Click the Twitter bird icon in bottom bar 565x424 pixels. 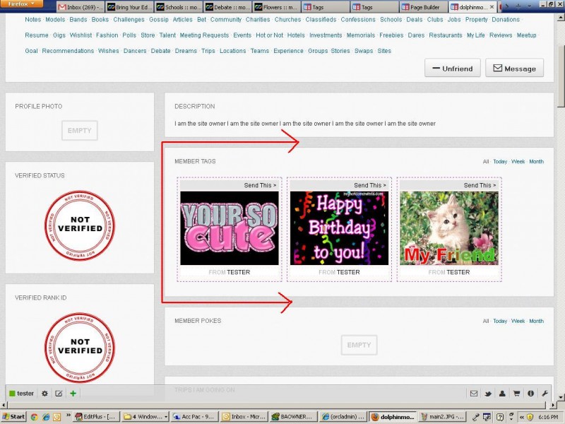click(x=488, y=394)
